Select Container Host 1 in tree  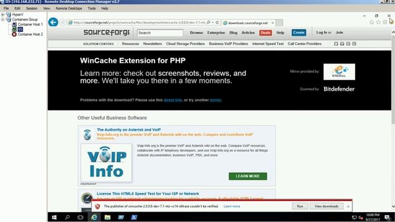pos(30,24)
